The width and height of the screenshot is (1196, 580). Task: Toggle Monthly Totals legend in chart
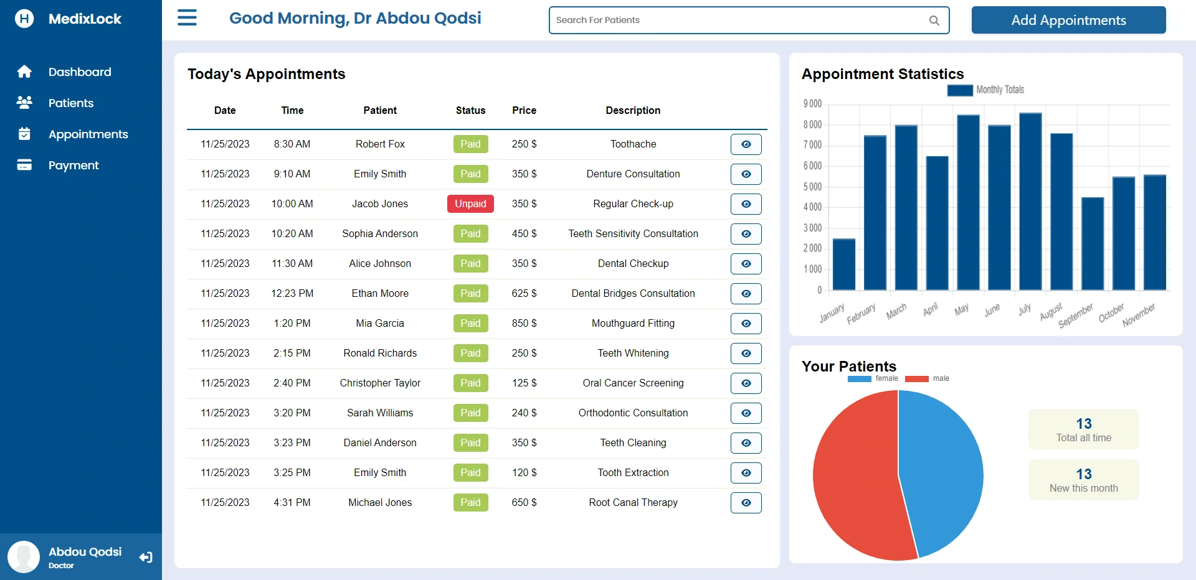[985, 90]
